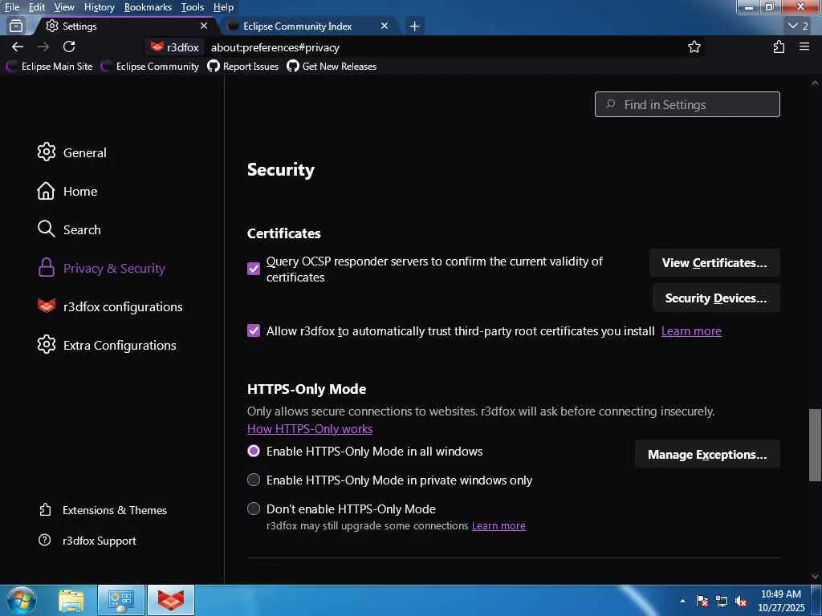The height and width of the screenshot is (616, 822).
Task: Go back with the back arrow
Action: (x=18, y=47)
